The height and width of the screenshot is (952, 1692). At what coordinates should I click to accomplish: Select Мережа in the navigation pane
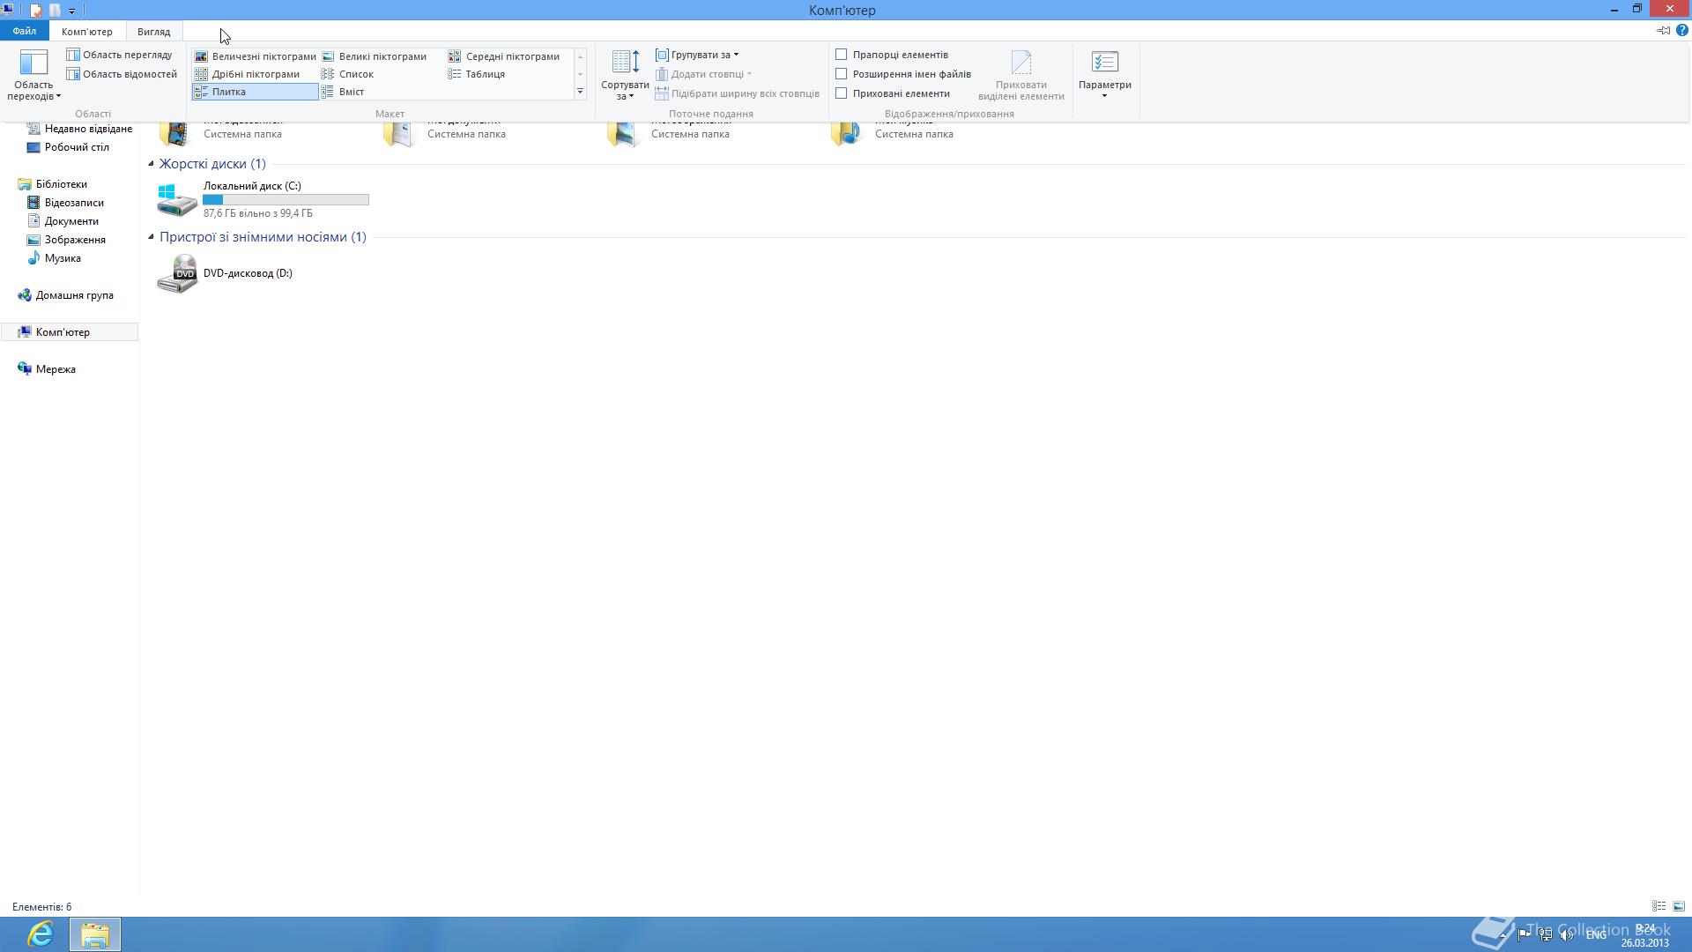tap(56, 369)
